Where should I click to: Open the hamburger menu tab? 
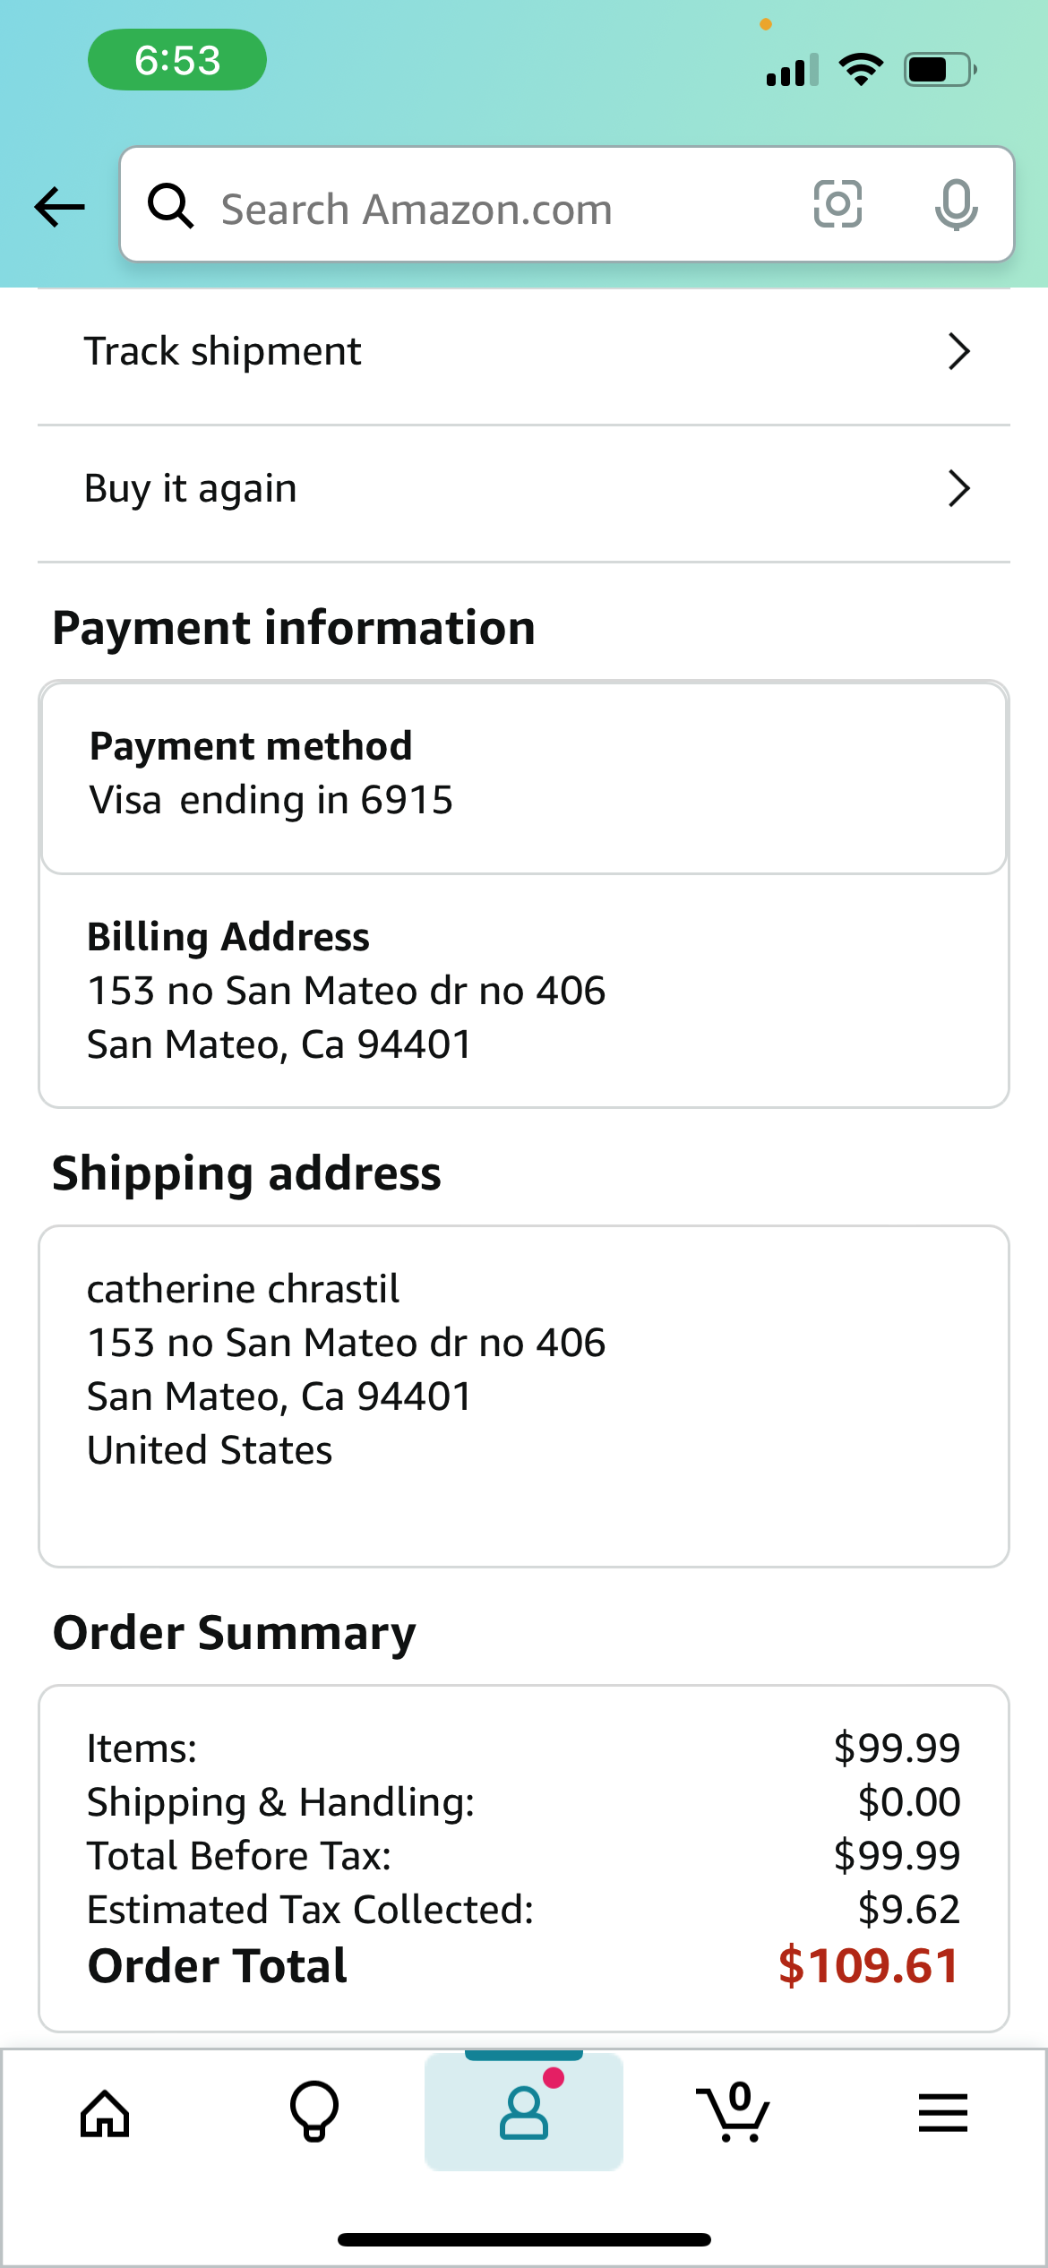(x=943, y=2113)
